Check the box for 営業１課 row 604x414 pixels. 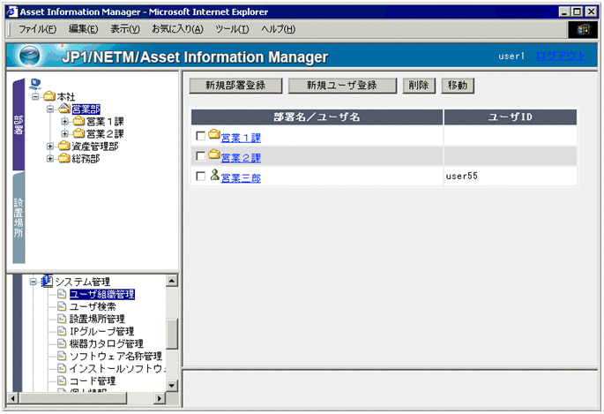coord(201,136)
